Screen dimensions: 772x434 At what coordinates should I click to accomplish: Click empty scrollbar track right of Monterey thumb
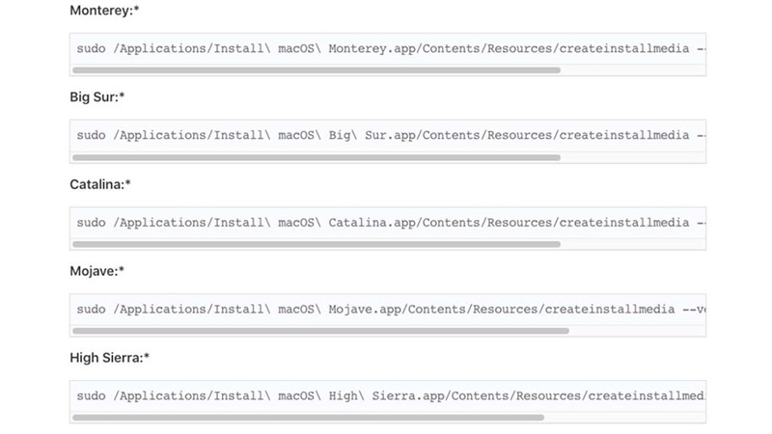tap(632, 69)
